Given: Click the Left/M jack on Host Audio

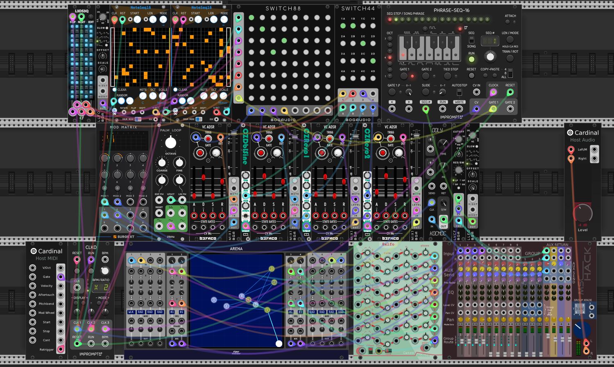Looking at the screenshot, I should [571, 149].
